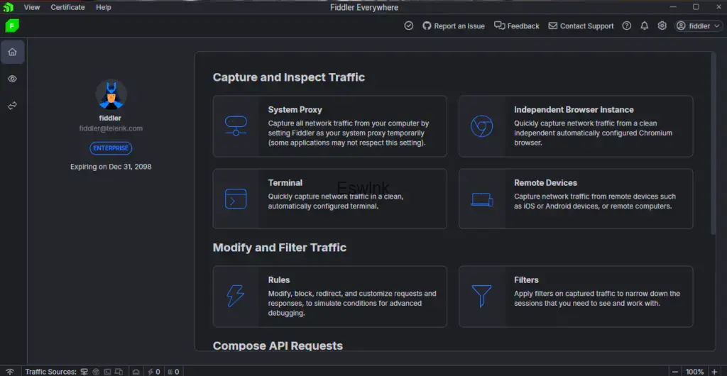This screenshot has height=376, width=727.
Task: Click the notifications bell icon
Action: [644, 26]
